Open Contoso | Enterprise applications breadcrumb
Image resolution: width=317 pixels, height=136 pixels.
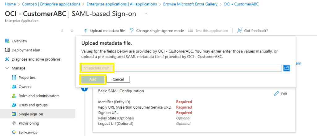click(x=51, y=4)
